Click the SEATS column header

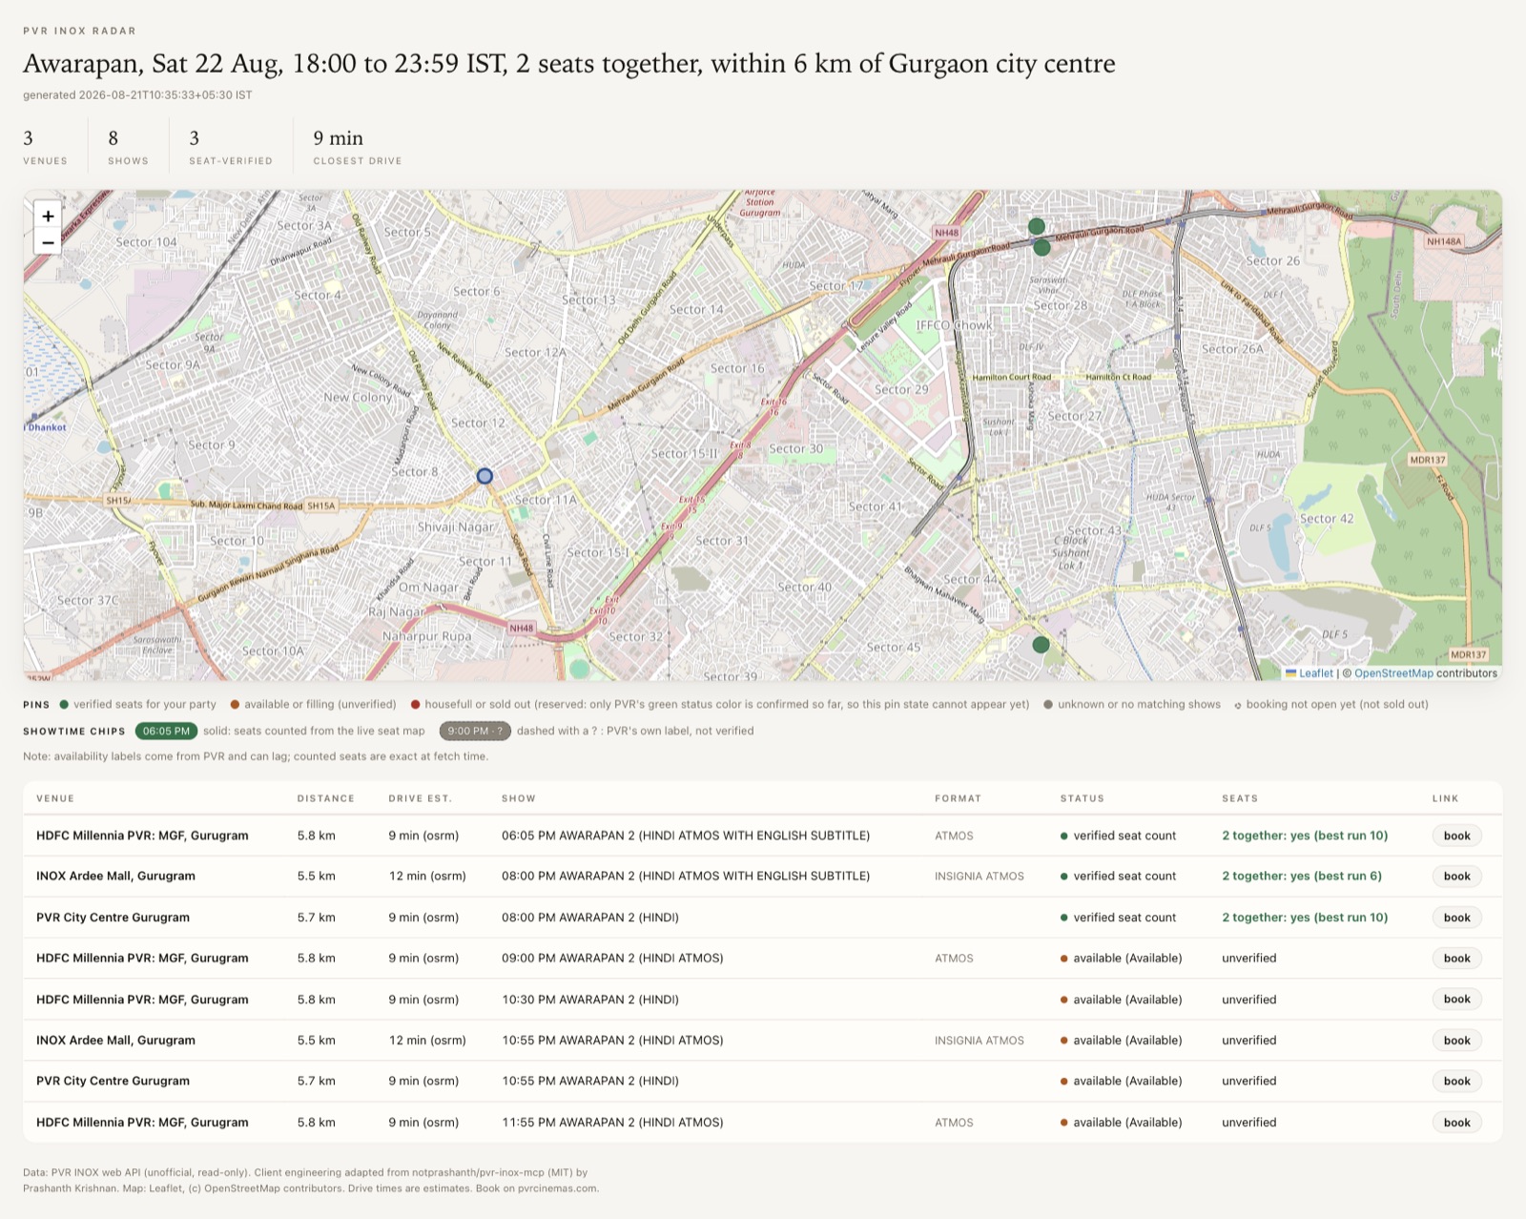[1240, 798]
